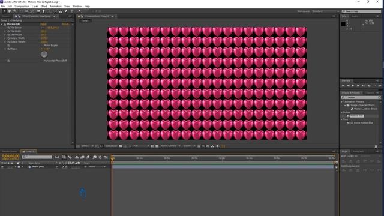Expand the Output Height property
384x216 pixels.
coord(5,42)
